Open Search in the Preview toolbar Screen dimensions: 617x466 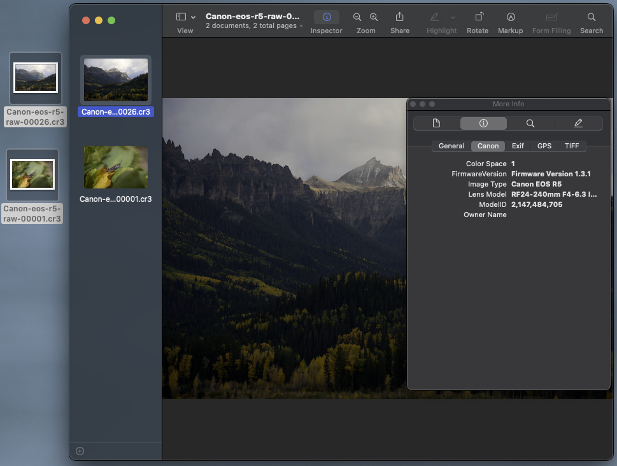coord(592,17)
